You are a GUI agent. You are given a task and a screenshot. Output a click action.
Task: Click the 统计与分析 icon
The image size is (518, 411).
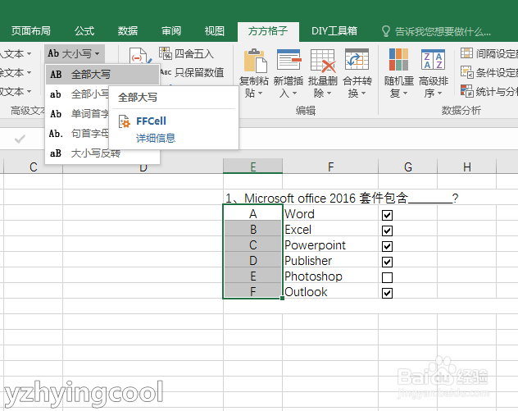tap(467, 91)
